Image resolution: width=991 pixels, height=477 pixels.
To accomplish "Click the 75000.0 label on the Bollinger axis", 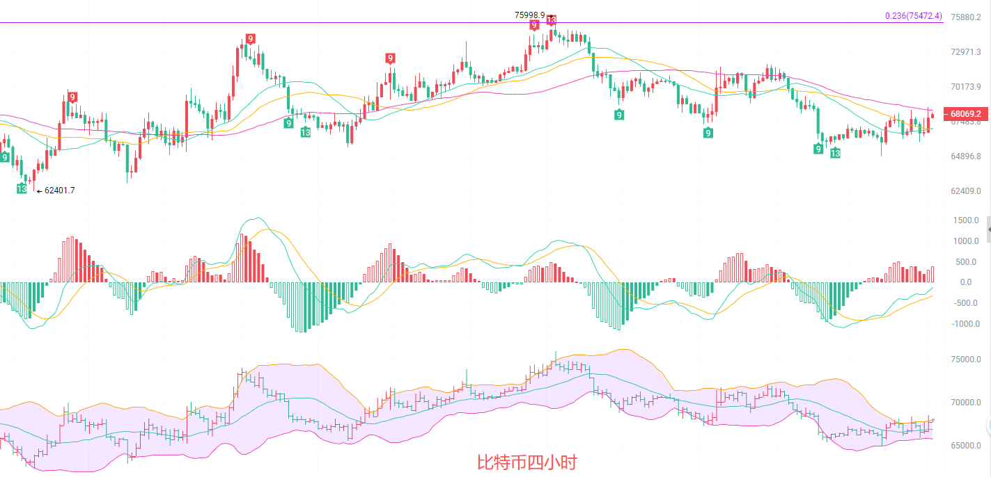I will (x=966, y=359).
